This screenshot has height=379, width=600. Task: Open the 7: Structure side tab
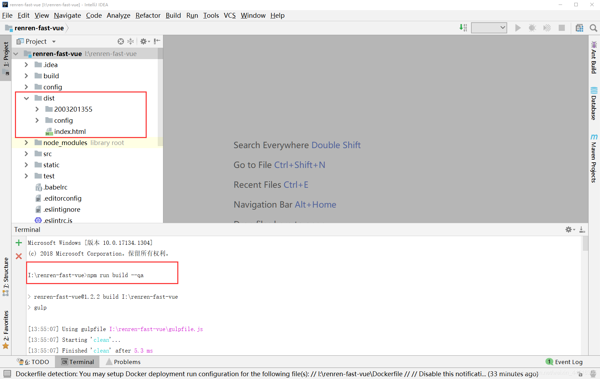tap(6, 277)
